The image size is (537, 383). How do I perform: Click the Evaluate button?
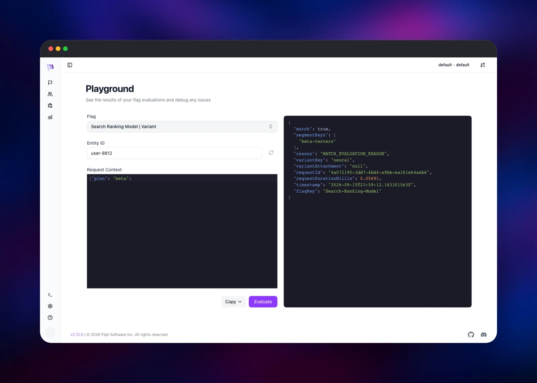pos(263,302)
